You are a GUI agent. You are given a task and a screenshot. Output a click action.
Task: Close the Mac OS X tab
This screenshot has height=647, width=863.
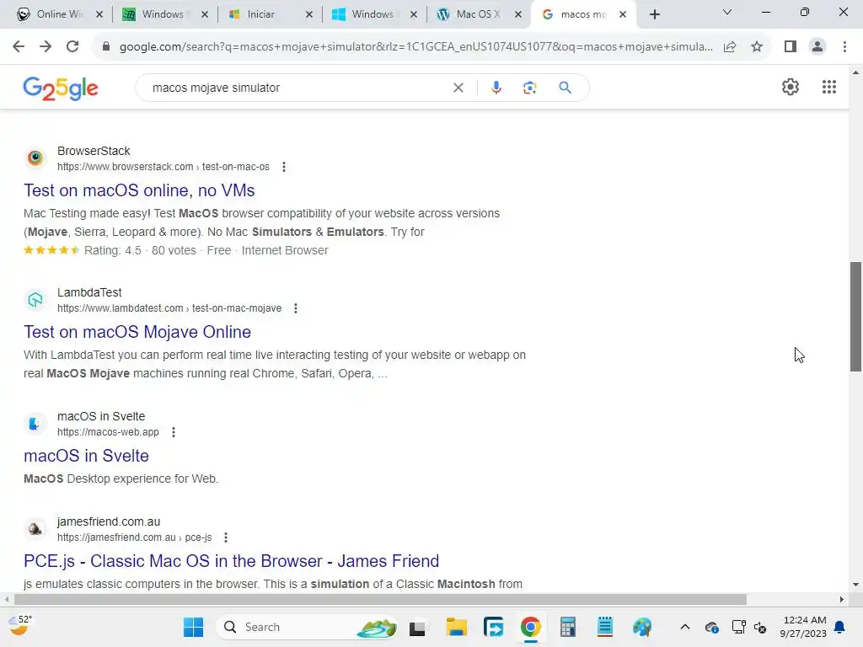(518, 14)
